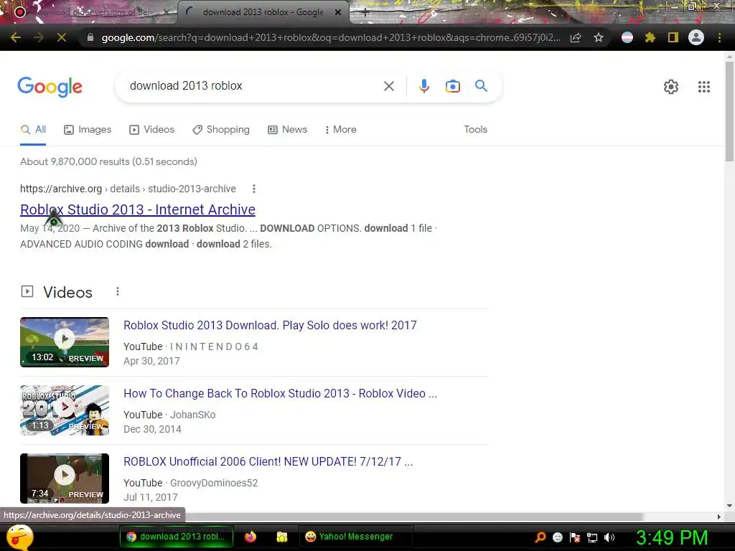Click the taskbar search tray icon
This screenshot has height=551, width=735.
(x=540, y=537)
